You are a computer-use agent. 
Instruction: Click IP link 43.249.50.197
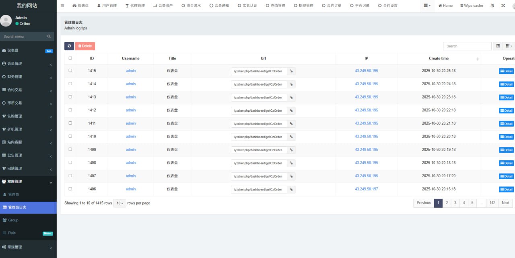tap(366, 189)
